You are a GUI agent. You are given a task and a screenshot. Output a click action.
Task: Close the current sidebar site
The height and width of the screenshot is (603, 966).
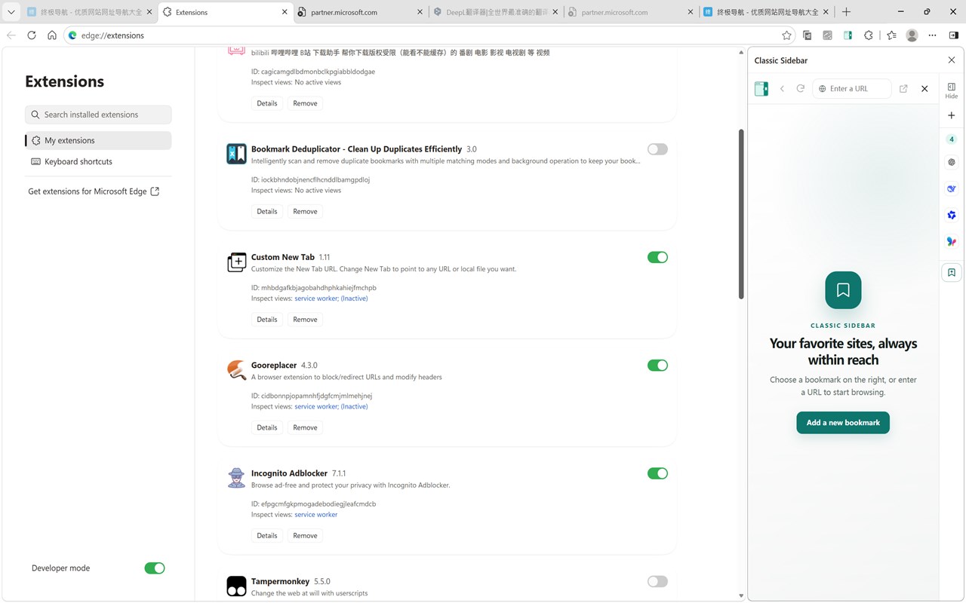point(924,89)
